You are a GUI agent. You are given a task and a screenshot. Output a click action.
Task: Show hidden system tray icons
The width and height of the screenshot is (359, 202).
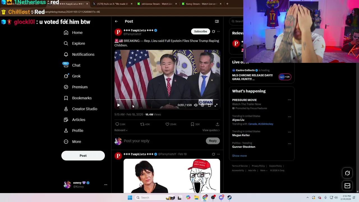coord(307,198)
